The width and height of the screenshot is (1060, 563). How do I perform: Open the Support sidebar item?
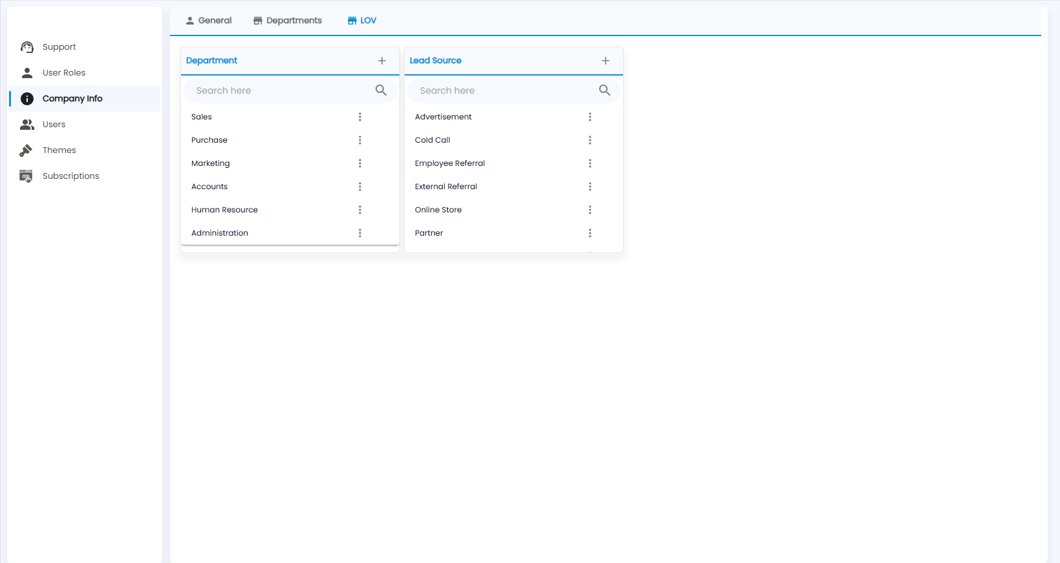click(x=85, y=47)
